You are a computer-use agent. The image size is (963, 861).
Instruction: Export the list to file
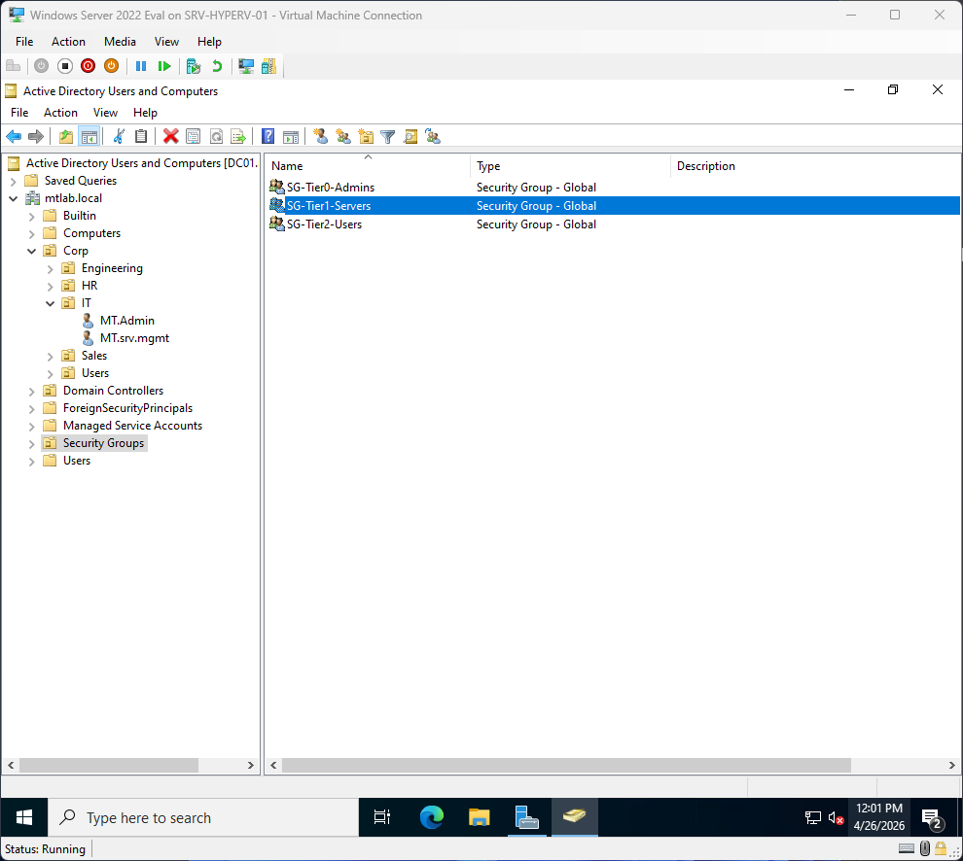(238, 136)
